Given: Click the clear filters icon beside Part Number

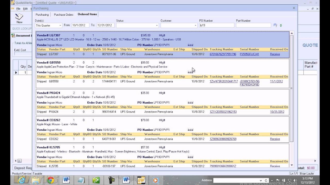Looking at the screenshot, I should coord(275,25).
